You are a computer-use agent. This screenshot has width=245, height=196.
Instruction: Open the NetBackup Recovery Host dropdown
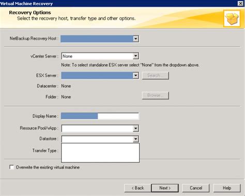[x=135, y=39]
